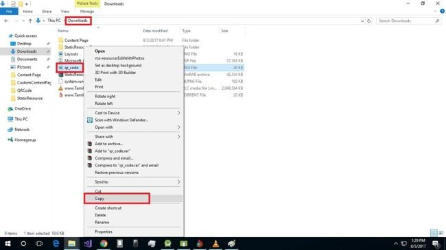The height and width of the screenshot is (250, 446).
Task: Choose Add to archive
Action: click(x=108, y=144)
